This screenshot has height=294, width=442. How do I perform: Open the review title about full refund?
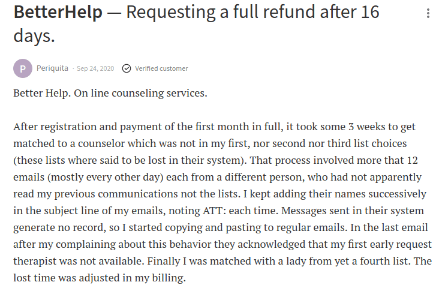tap(252, 12)
